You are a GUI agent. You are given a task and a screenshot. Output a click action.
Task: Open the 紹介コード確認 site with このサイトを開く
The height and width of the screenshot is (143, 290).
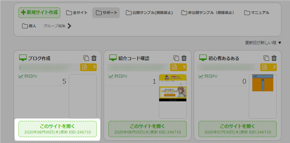(x=148, y=129)
